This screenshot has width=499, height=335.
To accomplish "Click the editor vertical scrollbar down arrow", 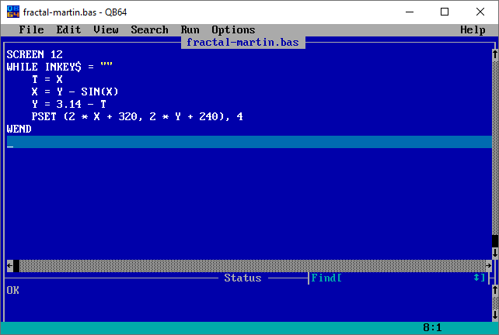I will pos(495,253).
